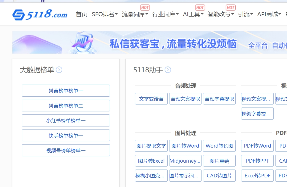Click the HOT badge above 流量词库
This screenshot has width=287, height=187.
click(144, 8)
